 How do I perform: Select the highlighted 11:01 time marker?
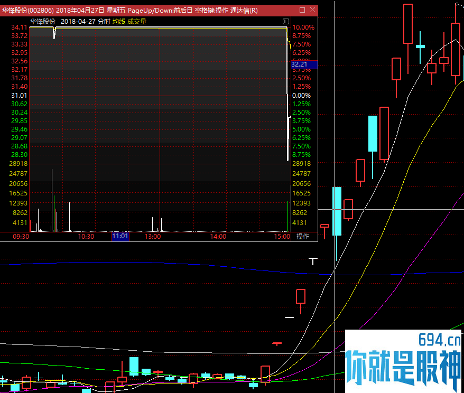click(120, 236)
